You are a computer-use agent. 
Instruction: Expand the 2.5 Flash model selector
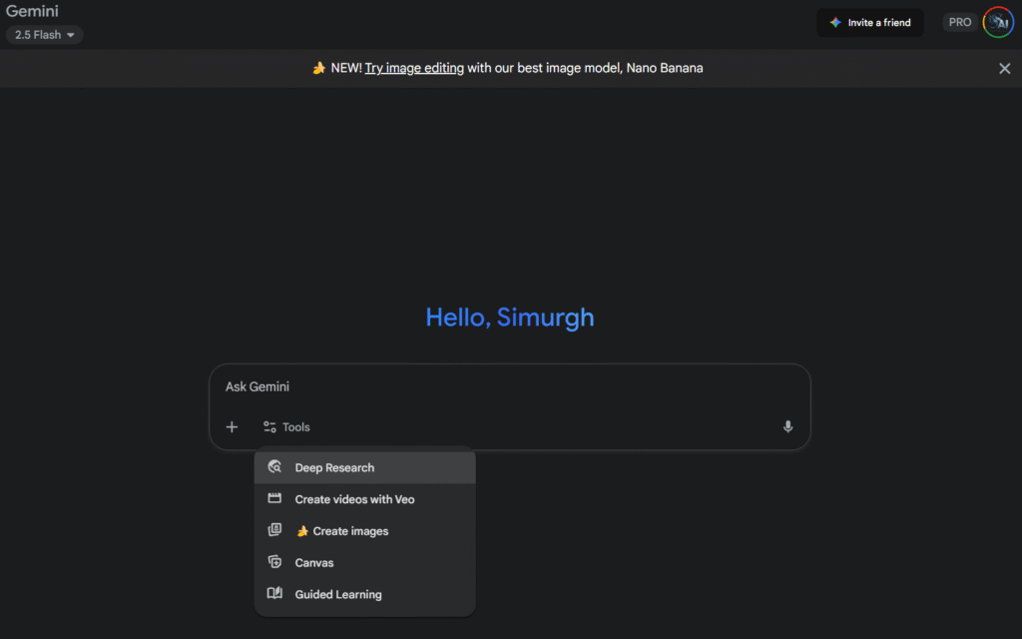click(x=45, y=35)
